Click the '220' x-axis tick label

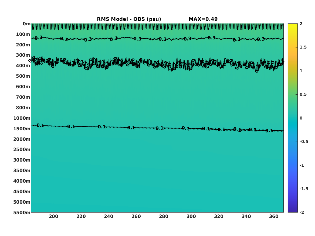click(x=81, y=217)
